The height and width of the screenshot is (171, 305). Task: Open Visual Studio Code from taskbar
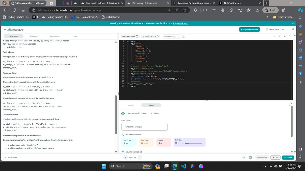[x=184, y=166]
